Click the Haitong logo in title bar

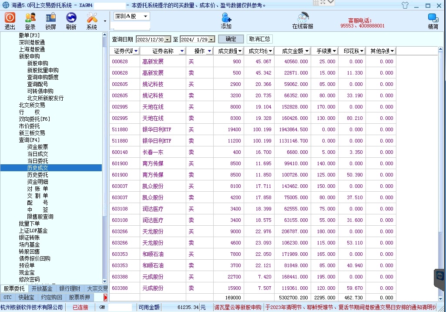[5, 5]
